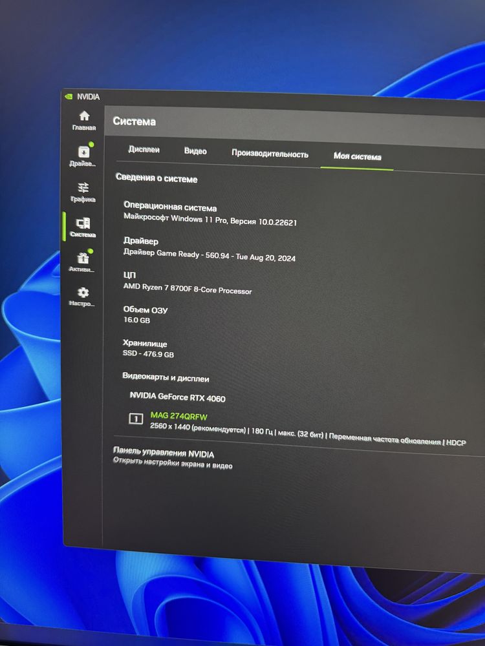Open the Настройки gear section
Viewport: 485px width, 646px height.
click(82, 297)
